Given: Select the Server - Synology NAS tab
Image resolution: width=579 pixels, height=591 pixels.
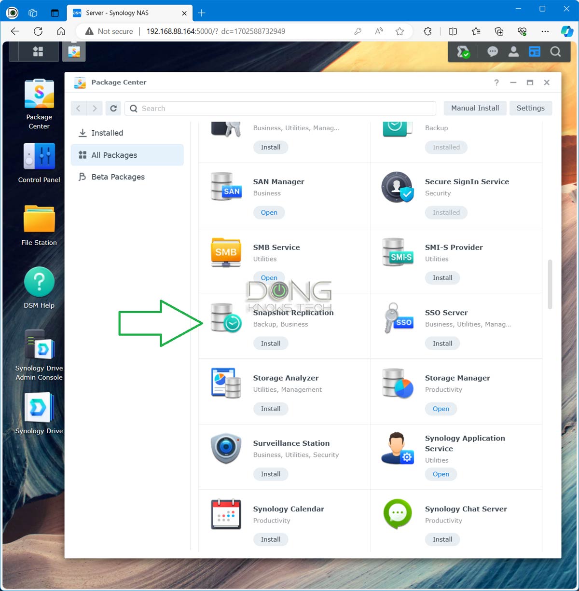Looking at the screenshot, I should (x=129, y=13).
